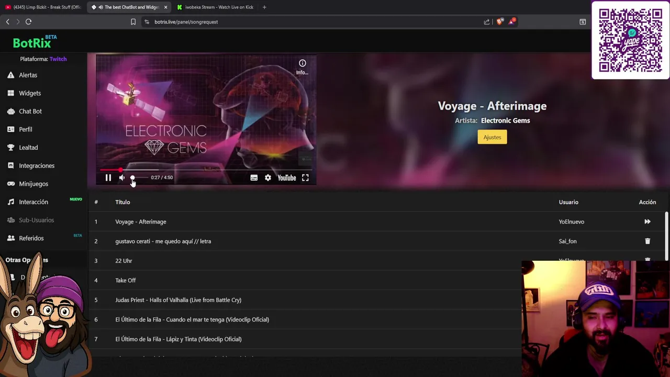Screen dimensions: 670x377
Task: Click the Minijuegos gamepad icon
Action: tap(10, 184)
